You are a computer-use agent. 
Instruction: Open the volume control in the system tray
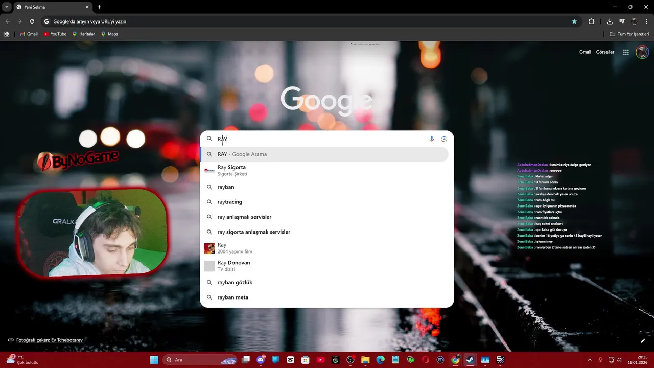tap(619, 360)
